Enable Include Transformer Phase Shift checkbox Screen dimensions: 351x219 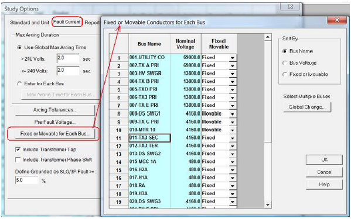(18, 159)
